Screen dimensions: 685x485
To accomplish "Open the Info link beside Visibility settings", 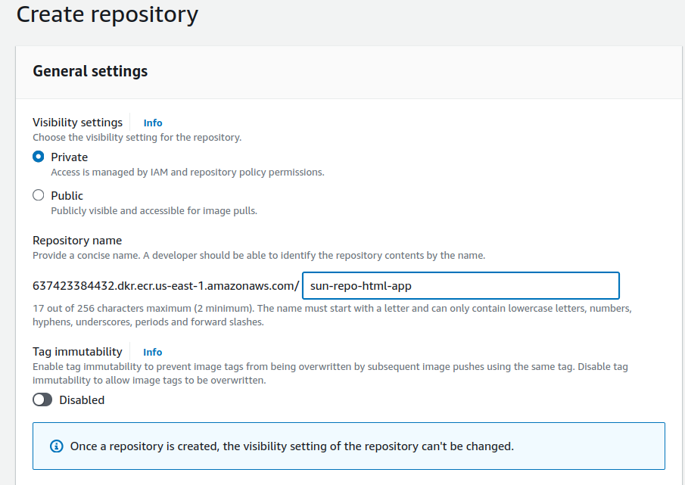I will (153, 123).
